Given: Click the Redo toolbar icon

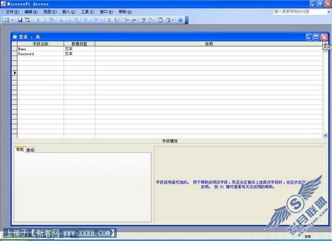Looking at the screenshot, I should [96, 20].
